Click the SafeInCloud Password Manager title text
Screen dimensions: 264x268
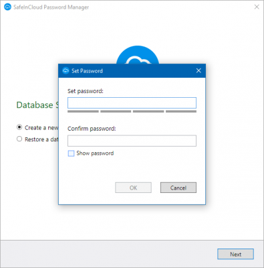tap(51, 7)
